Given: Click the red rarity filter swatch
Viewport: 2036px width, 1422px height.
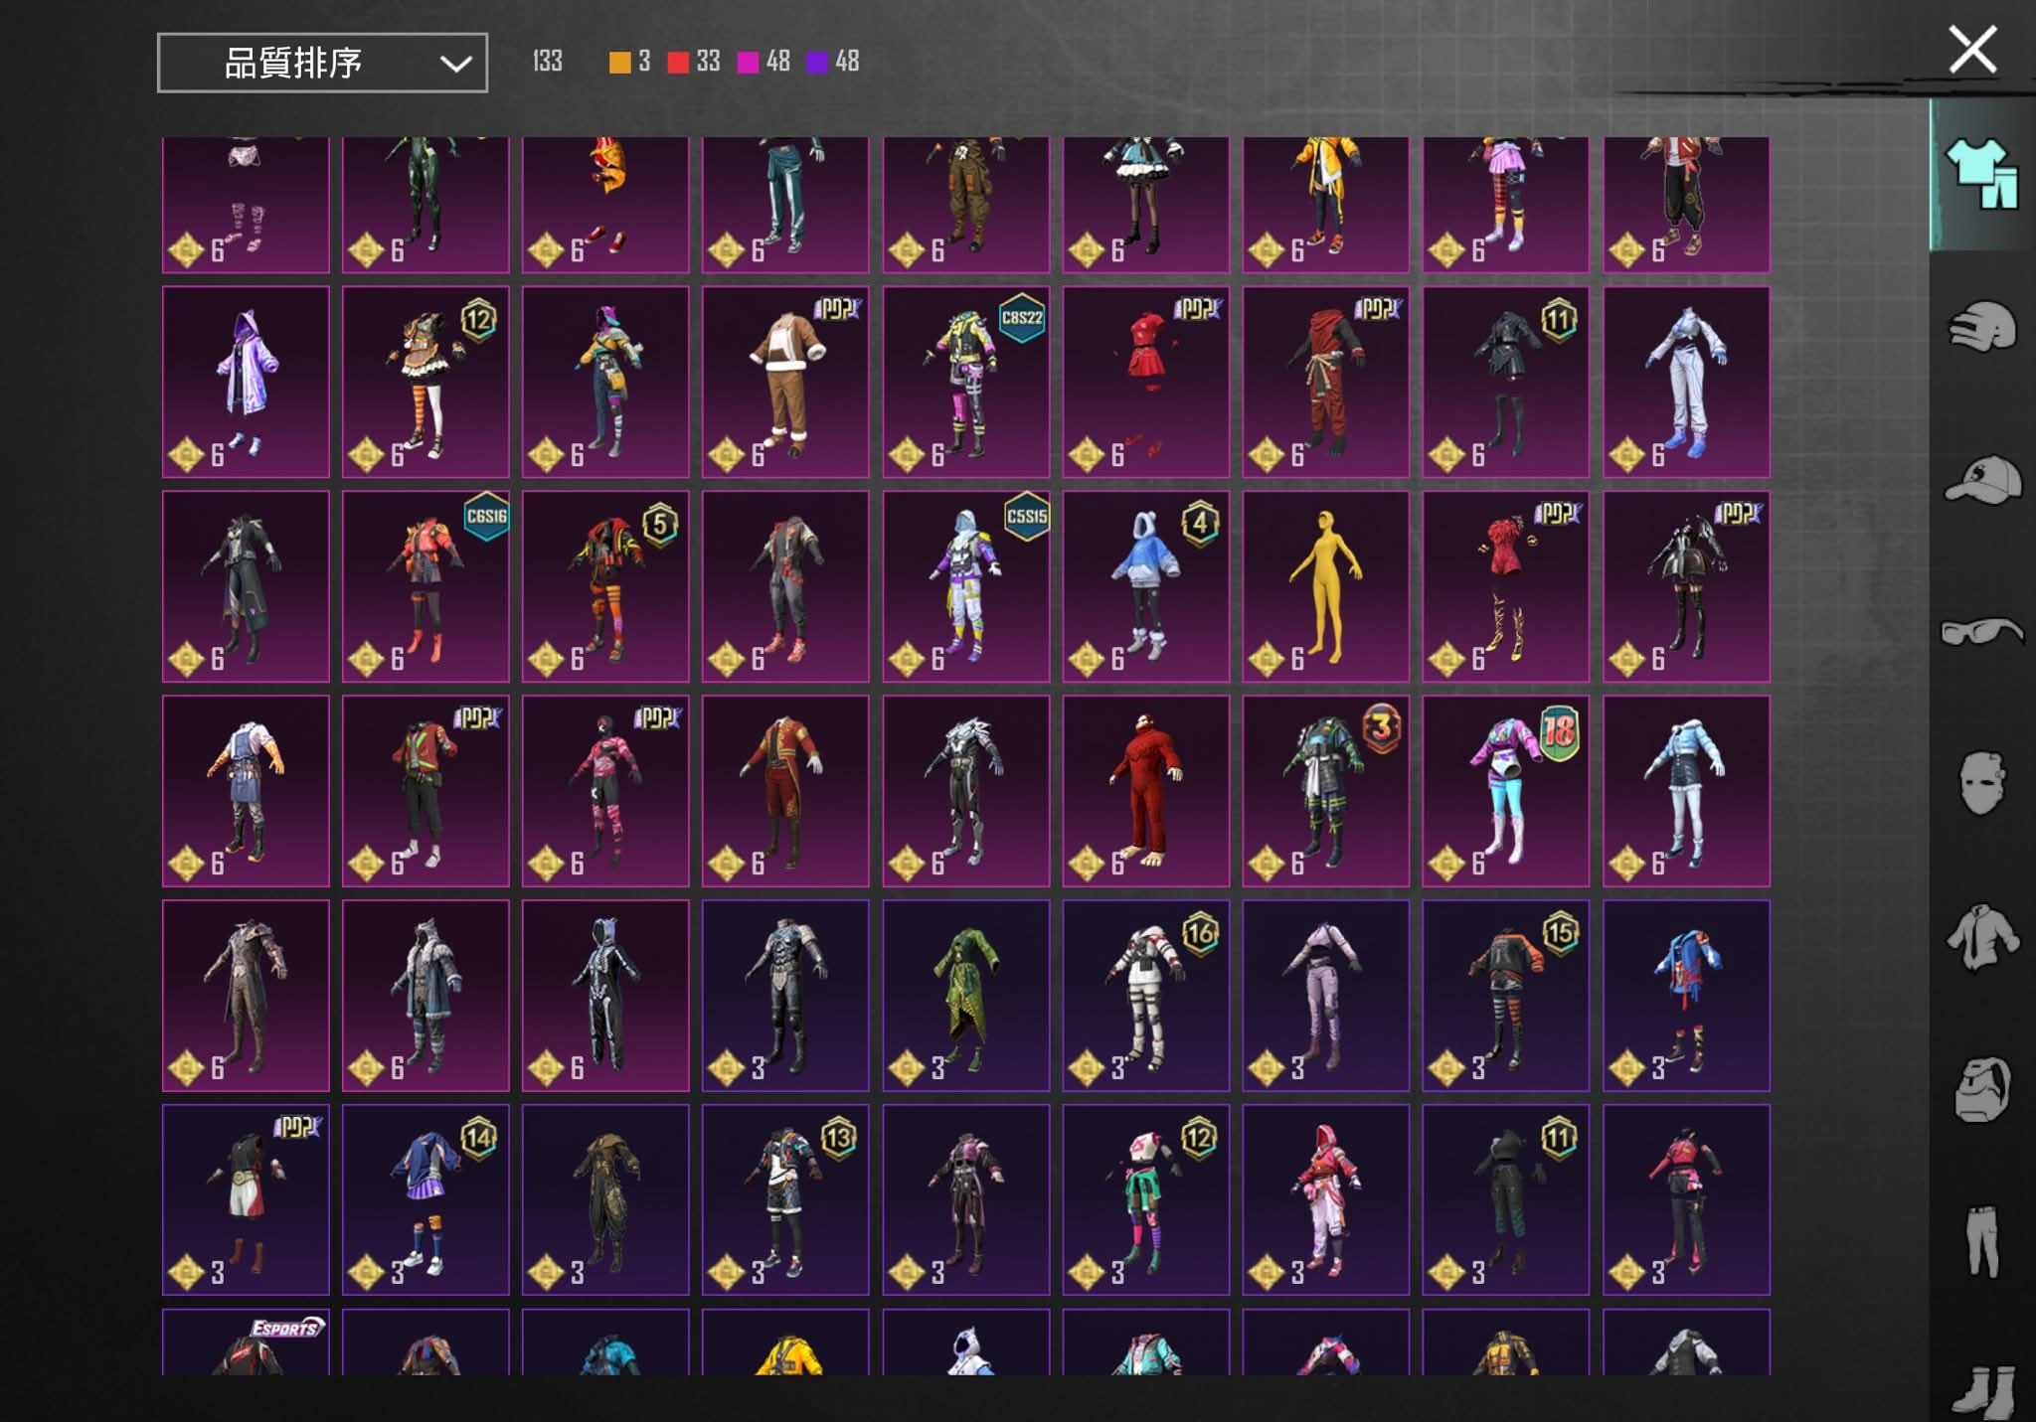Looking at the screenshot, I should pos(678,63).
